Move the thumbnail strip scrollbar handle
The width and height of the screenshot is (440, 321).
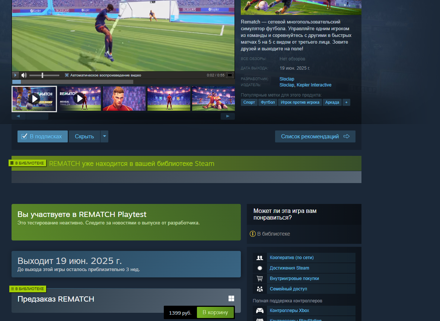coord(37,116)
